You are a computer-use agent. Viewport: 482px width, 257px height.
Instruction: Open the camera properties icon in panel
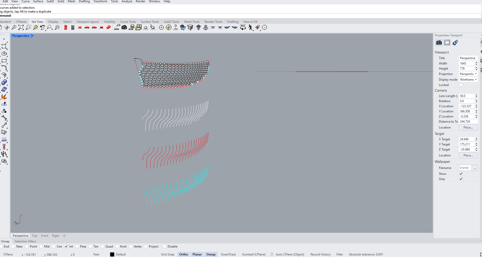pyautogui.click(x=439, y=42)
